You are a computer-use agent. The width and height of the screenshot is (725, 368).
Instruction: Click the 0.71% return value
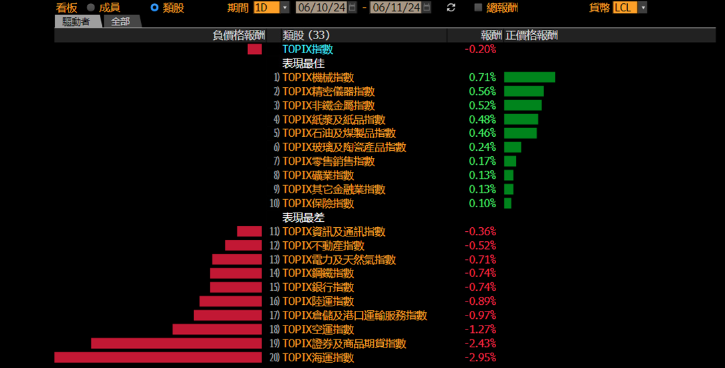coord(482,77)
